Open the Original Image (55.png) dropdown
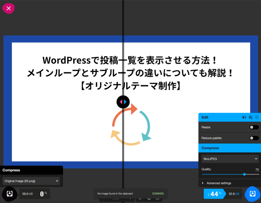Screen dimensions: 261x203 [31, 181]
